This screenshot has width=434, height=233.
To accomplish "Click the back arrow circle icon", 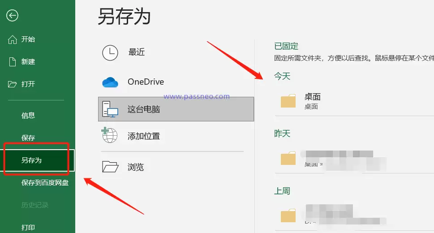I will tap(12, 15).
